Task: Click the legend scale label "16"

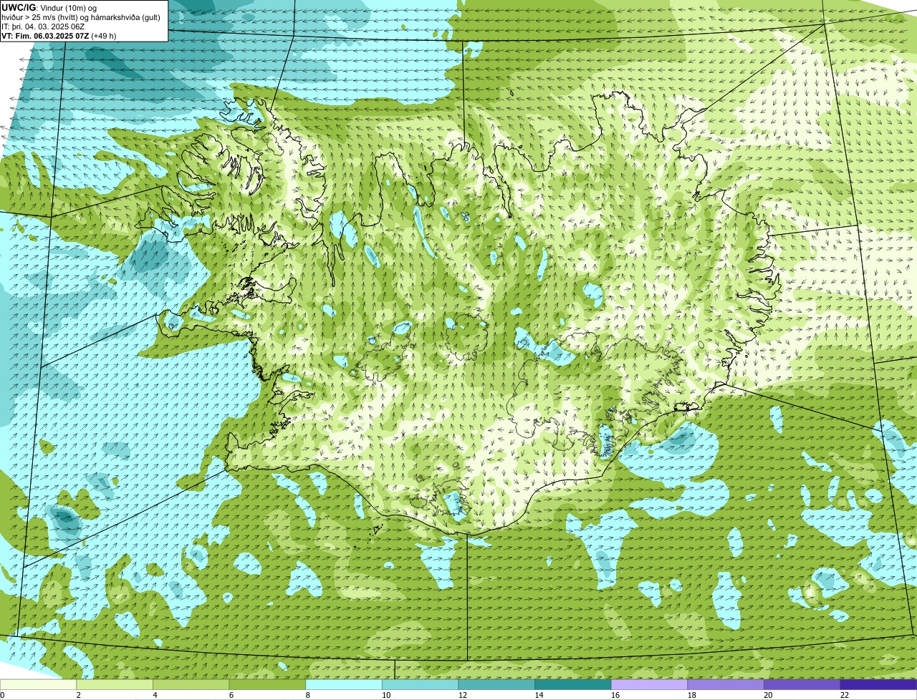Action: point(615,695)
